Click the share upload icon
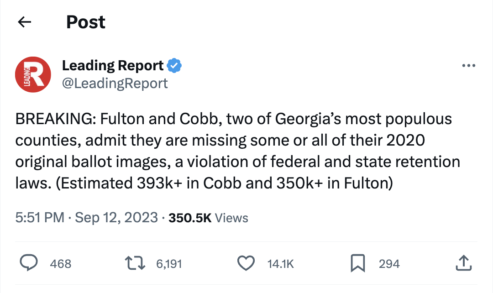This screenshot has height=293, width=493. [x=463, y=263]
